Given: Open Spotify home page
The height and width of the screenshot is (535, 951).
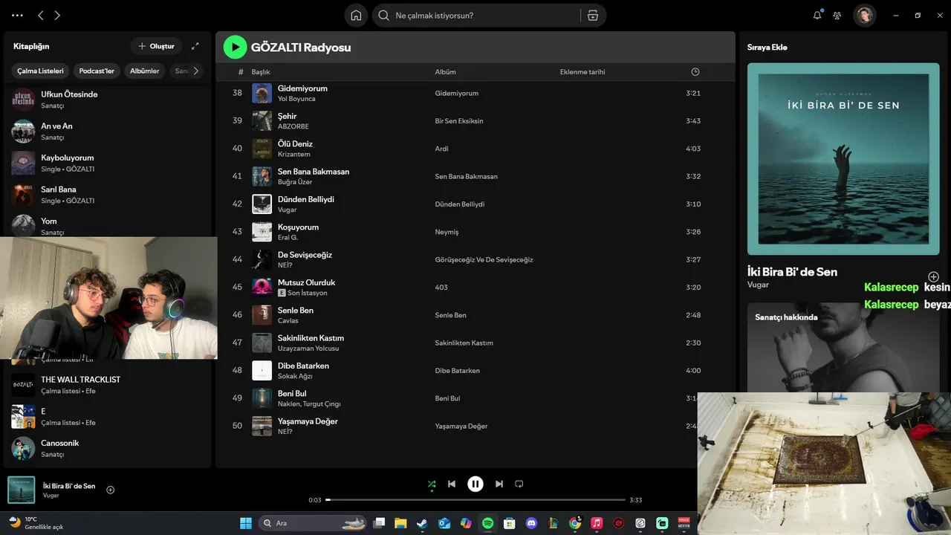Looking at the screenshot, I should click(x=356, y=16).
